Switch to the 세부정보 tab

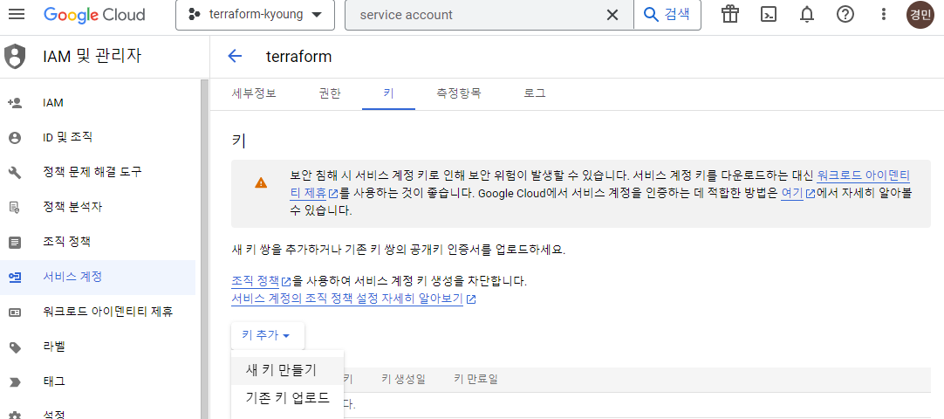254,93
